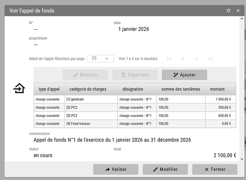Click the date value 1 janvier 2026
This screenshot has height=180, width=246.
pos(133,29)
